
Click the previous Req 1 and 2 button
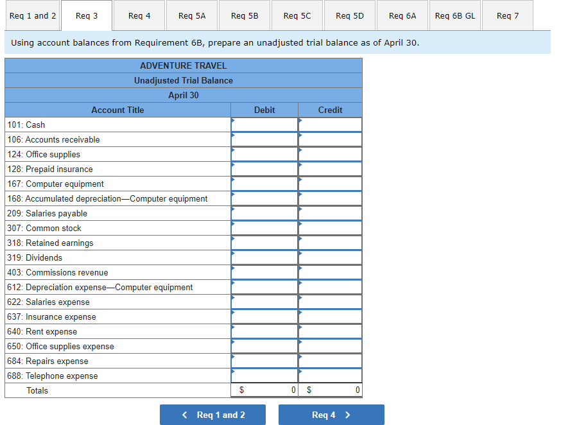212,415
